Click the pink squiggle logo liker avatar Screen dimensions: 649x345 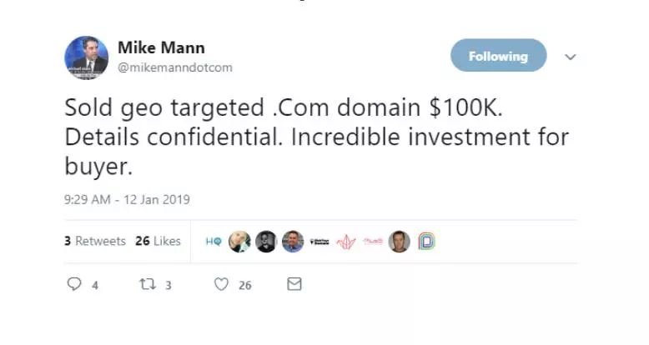[373, 242]
